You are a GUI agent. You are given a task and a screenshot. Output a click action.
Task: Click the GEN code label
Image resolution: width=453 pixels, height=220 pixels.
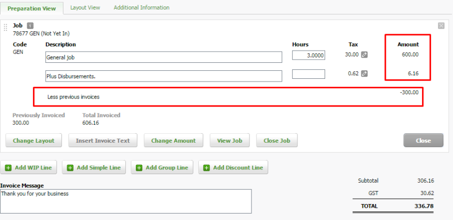(x=18, y=52)
